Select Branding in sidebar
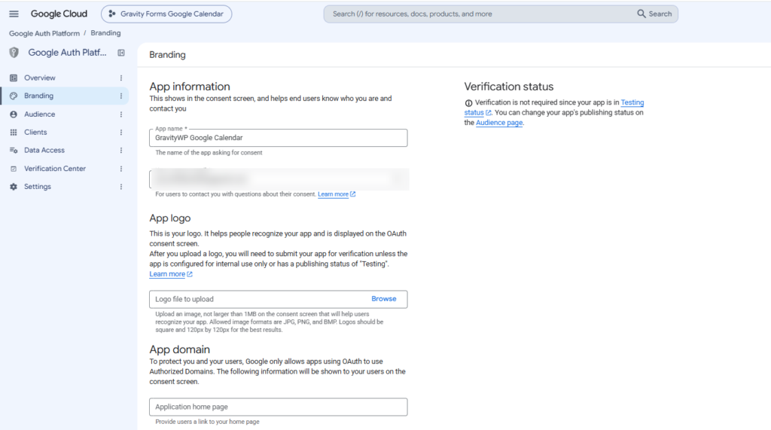The image size is (771, 430). [x=65, y=96]
